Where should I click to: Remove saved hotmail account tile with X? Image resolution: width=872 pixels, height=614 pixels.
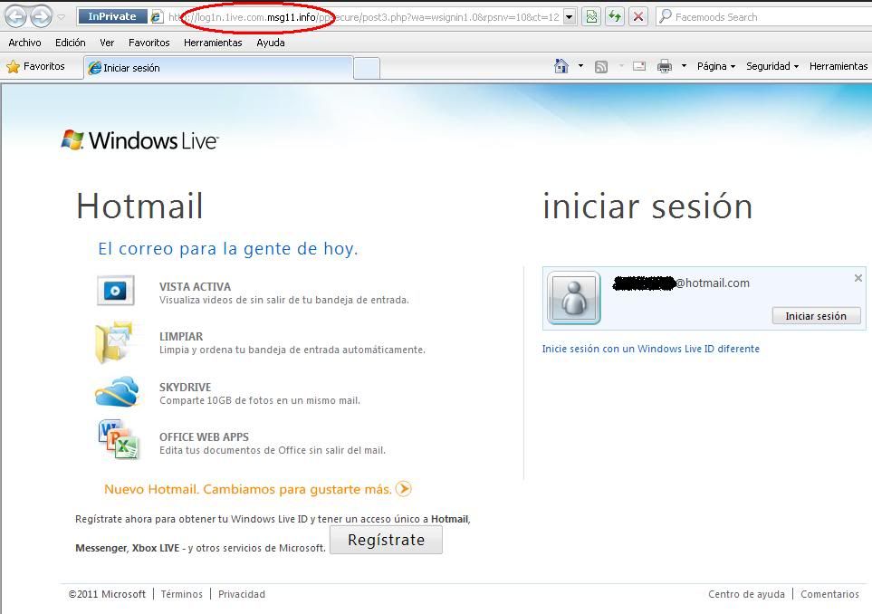858,278
